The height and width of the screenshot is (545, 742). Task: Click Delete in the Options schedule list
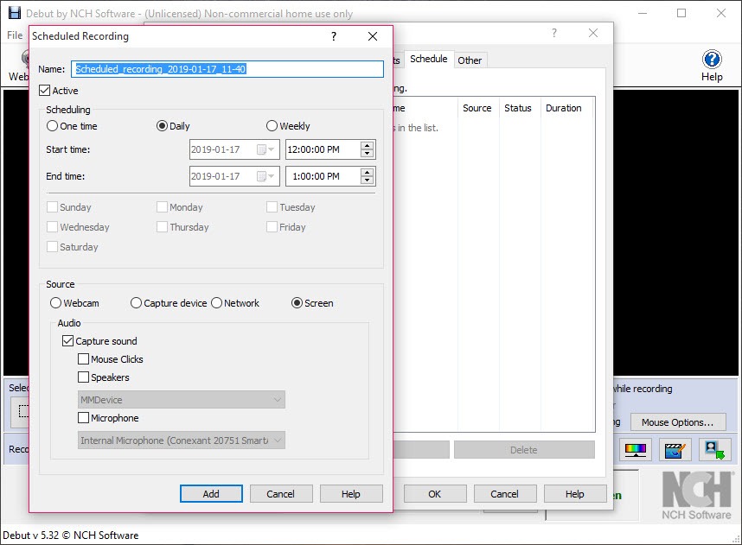tap(524, 450)
